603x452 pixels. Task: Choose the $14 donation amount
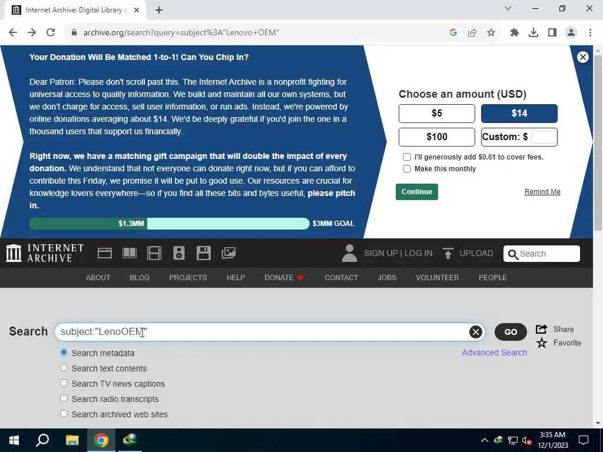pos(519,114)
